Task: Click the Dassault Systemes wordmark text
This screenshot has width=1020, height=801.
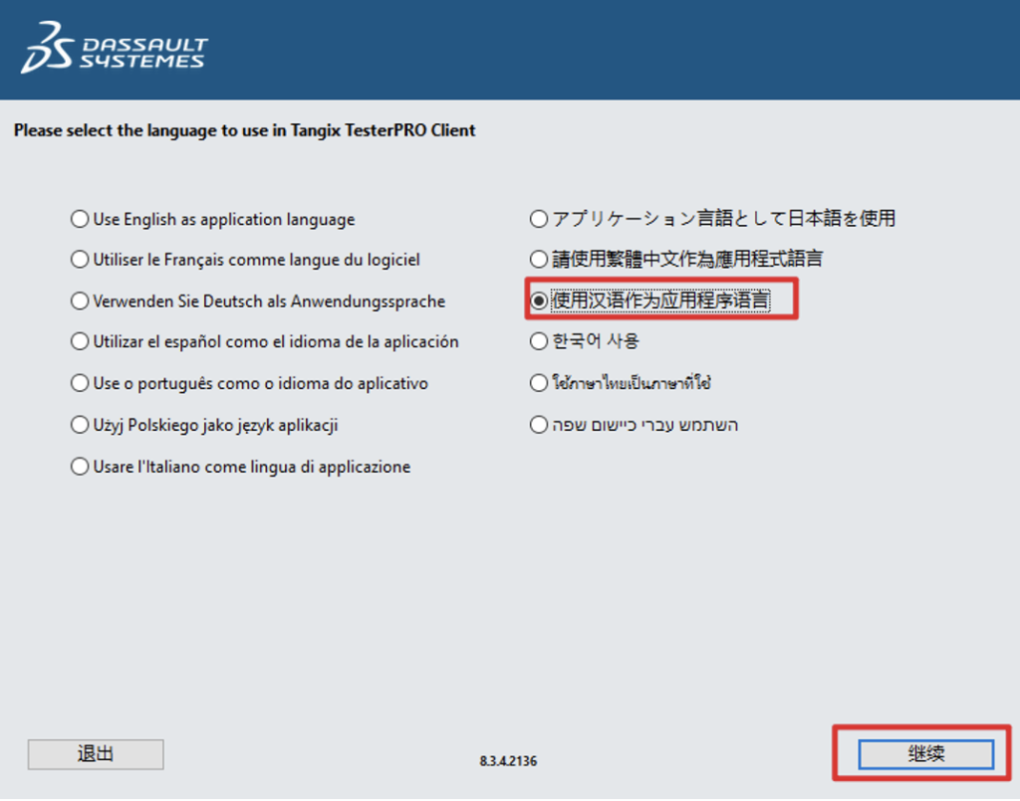Action: (x=143, y=53)
